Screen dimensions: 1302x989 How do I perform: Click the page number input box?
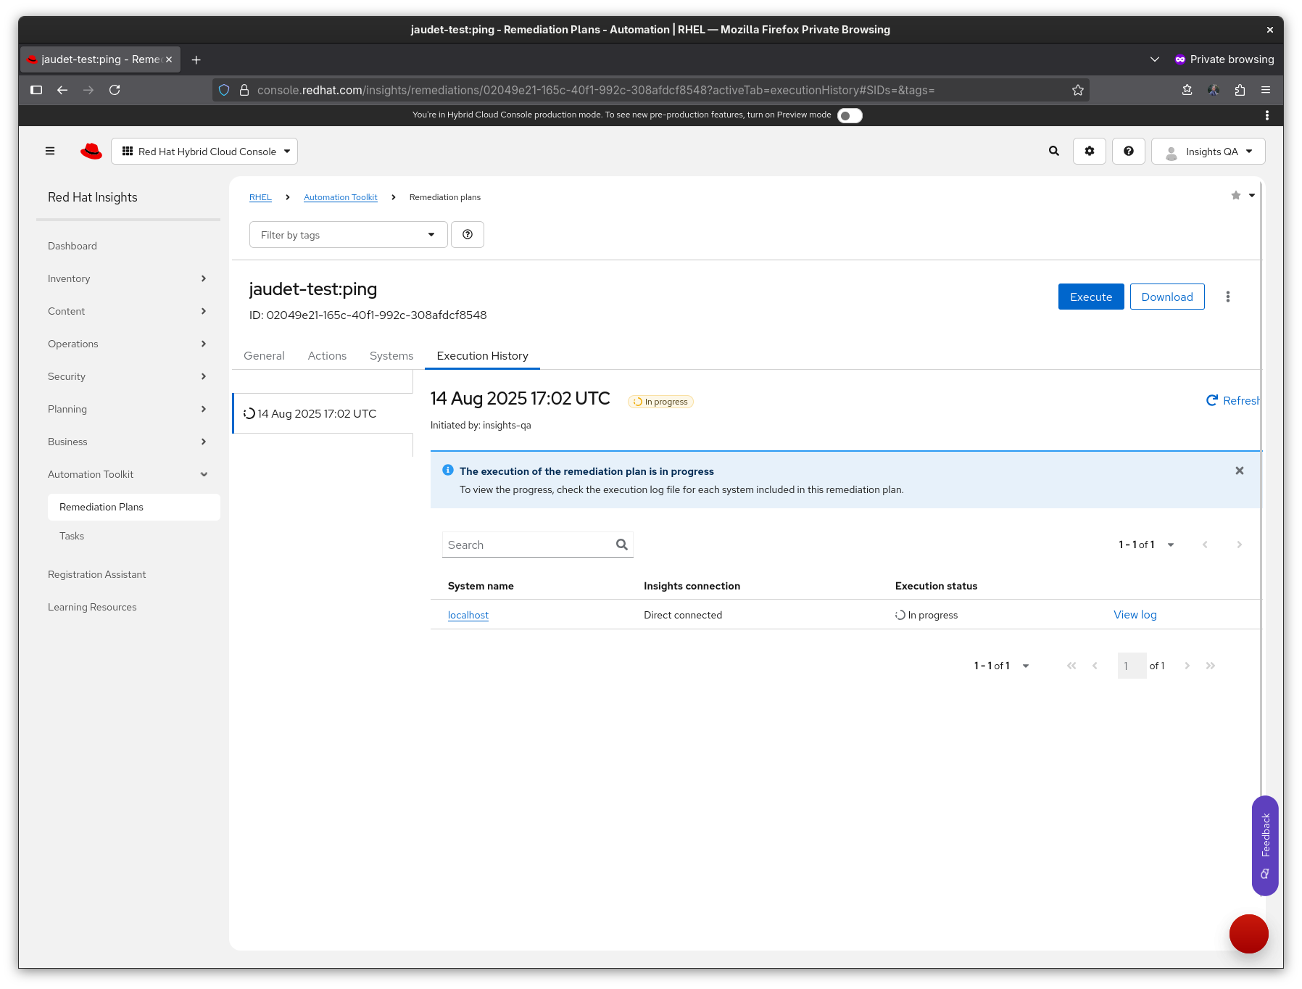pyautogui.click(x=1132, y=666)
